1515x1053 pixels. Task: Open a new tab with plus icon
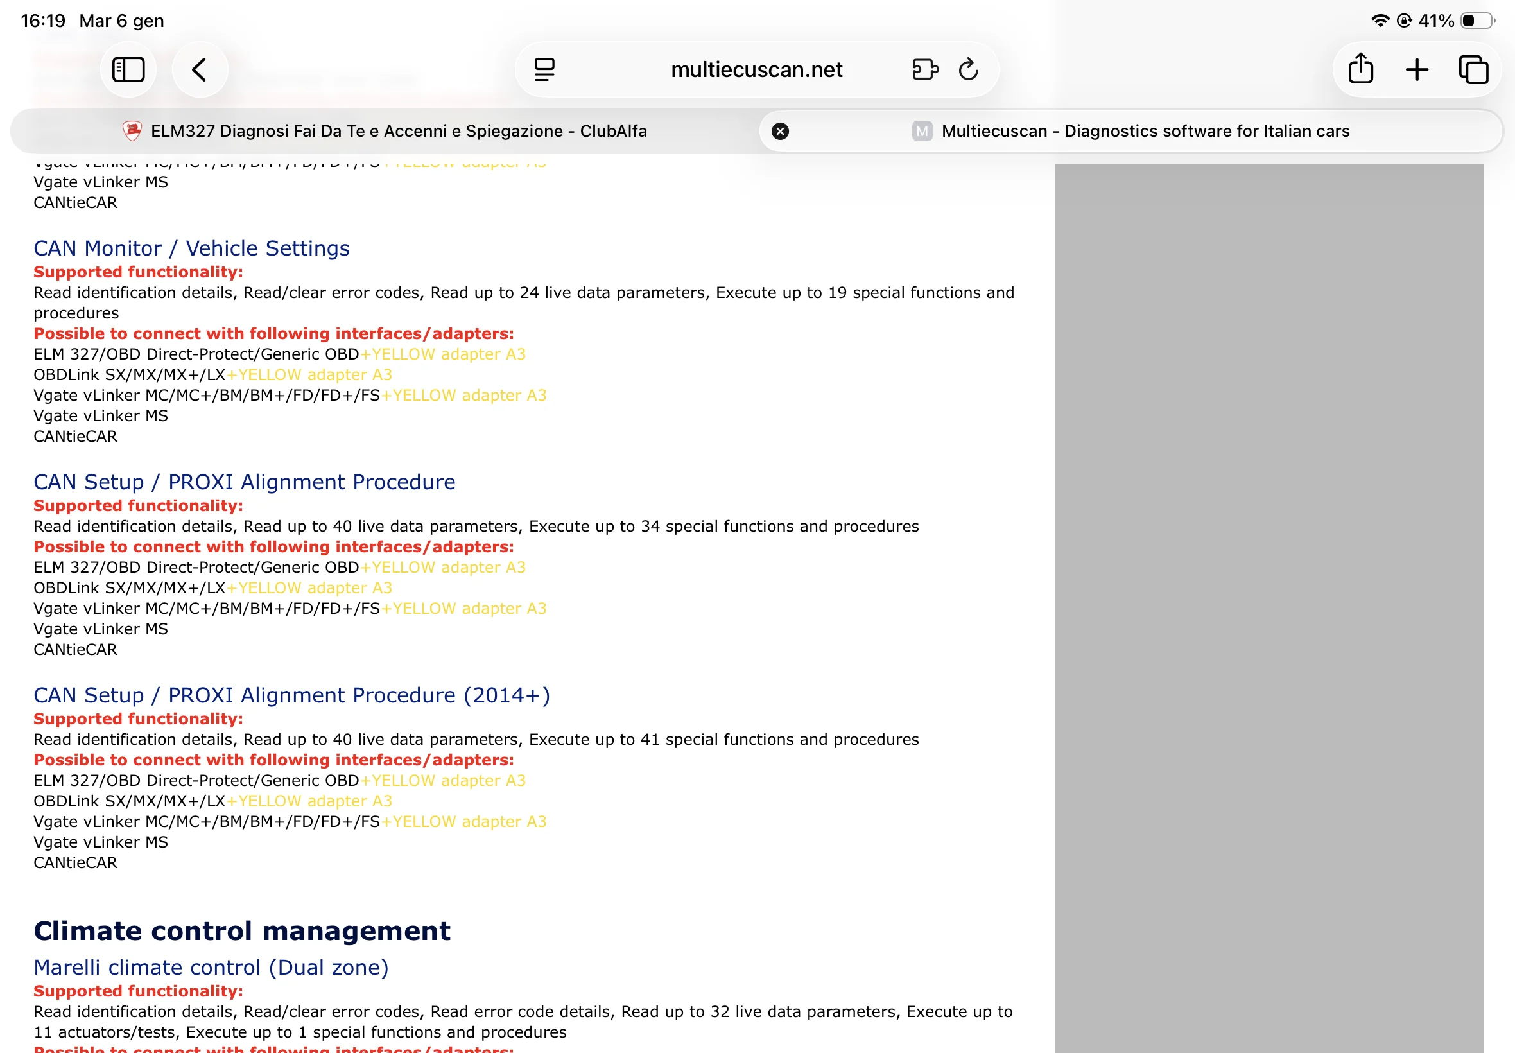click(x=1417, y=69)
